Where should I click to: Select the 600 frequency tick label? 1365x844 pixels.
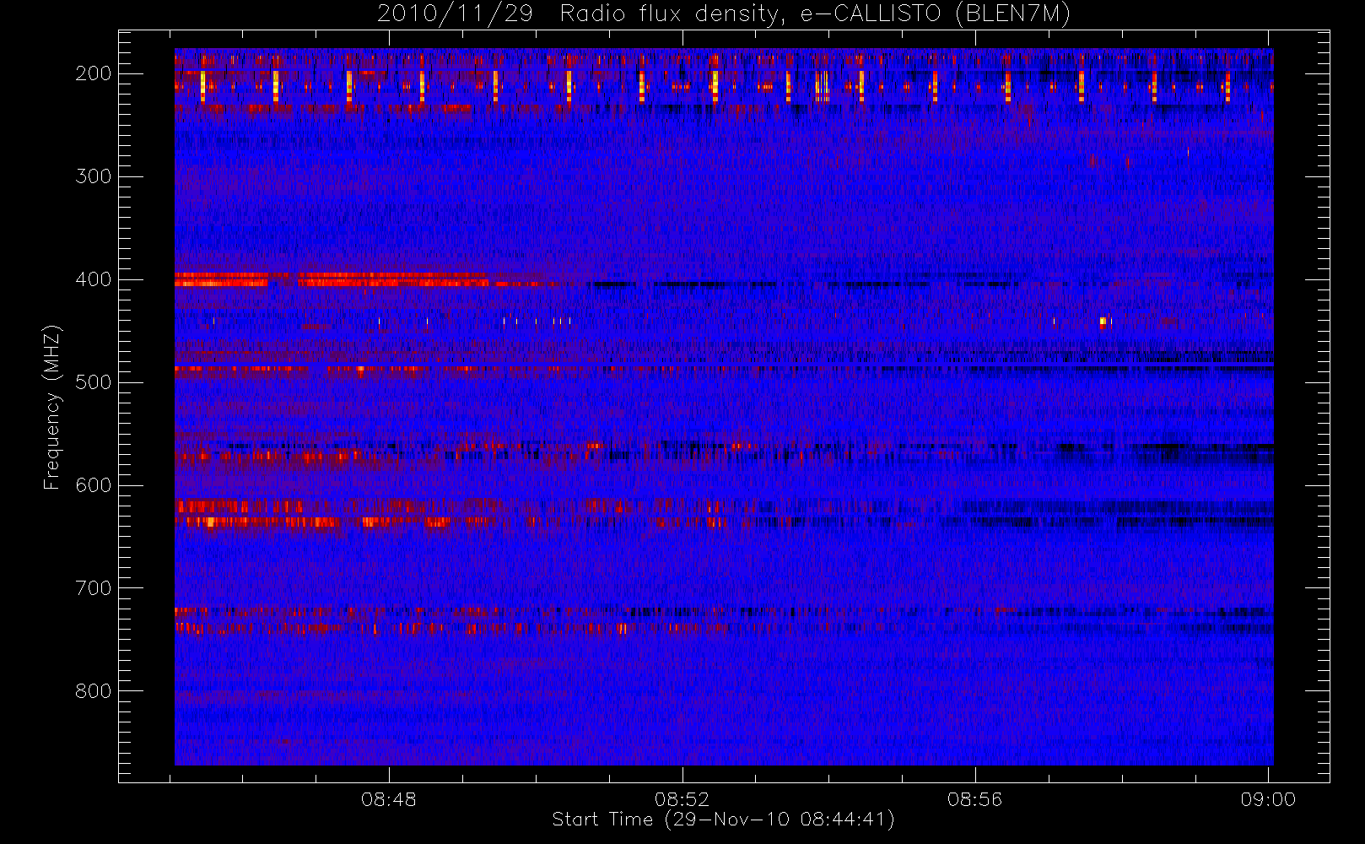93,485
